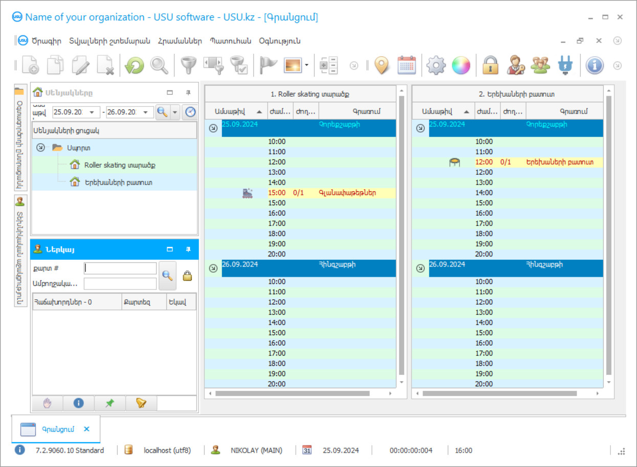Focus the Ամբողջակա… input field

[x=120, y=283]
